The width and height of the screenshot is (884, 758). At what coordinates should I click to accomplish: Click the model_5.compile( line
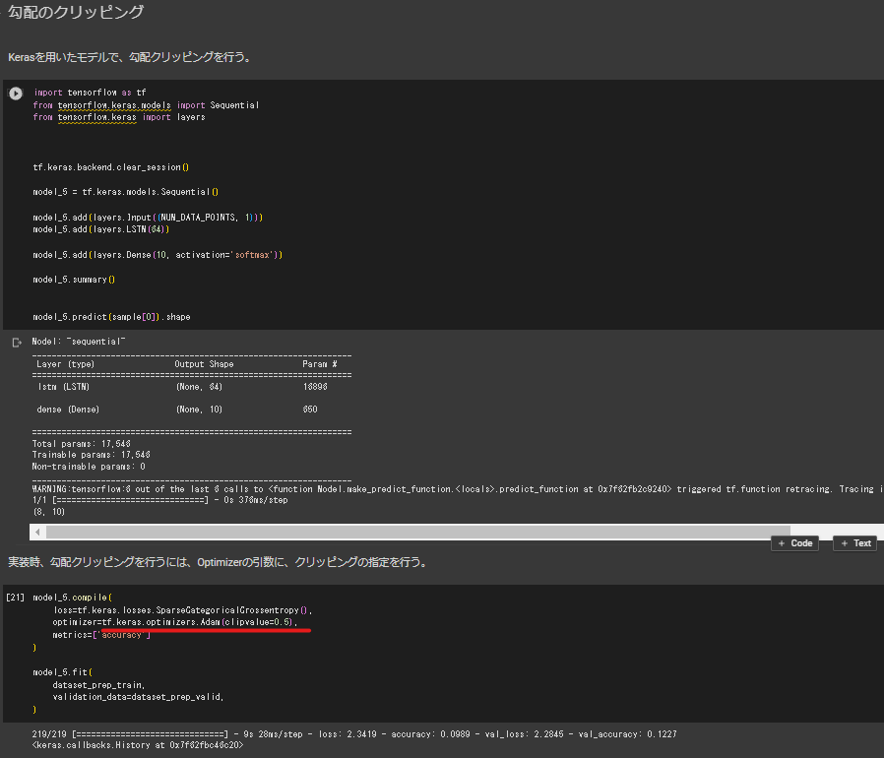[72, 598]
